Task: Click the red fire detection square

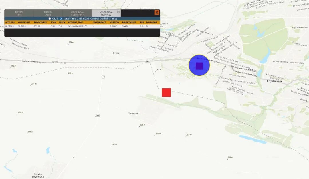Action: pyautogui.click(x=166, y=92)
